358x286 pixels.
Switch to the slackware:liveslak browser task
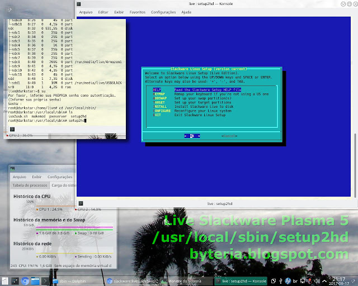pyautogui.click(x=131, y=281)
